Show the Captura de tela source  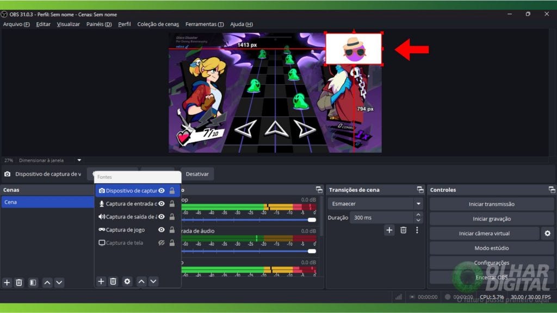161,243
